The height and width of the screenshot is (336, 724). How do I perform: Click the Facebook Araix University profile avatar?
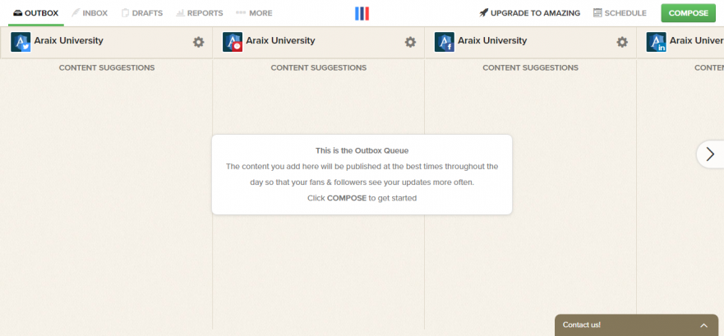(x=445, y=42)
